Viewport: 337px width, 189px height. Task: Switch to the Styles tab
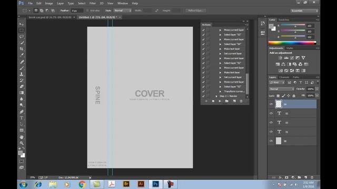tap(290, 48)
